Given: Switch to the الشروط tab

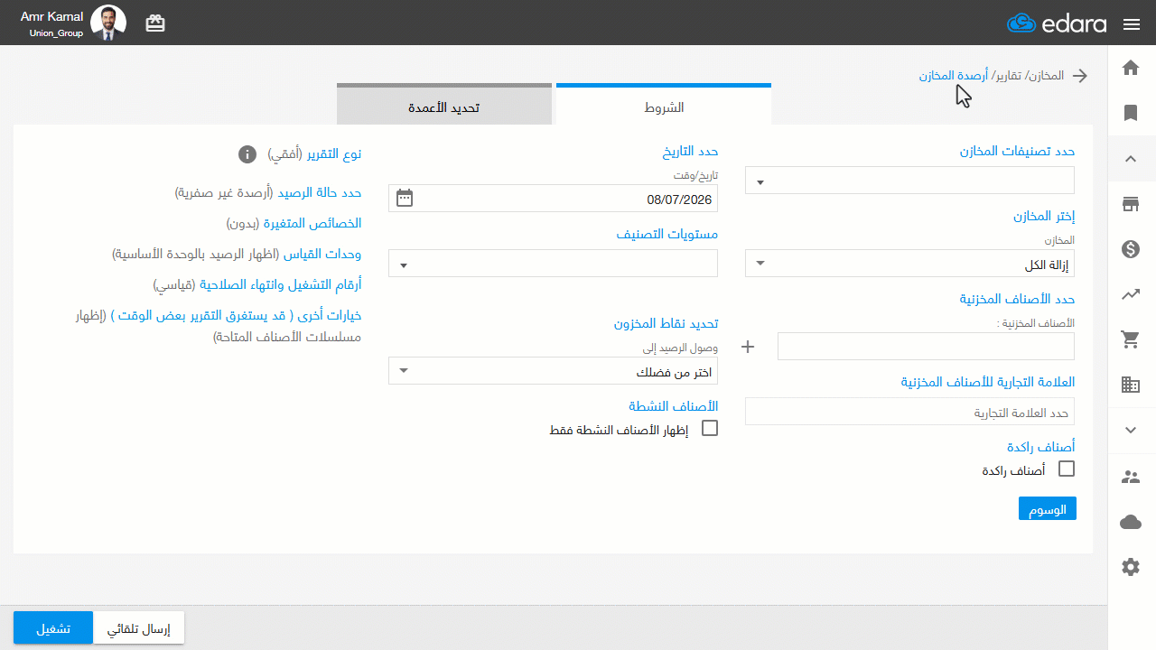Looking at the screenshot, I should tap(664, 106).
